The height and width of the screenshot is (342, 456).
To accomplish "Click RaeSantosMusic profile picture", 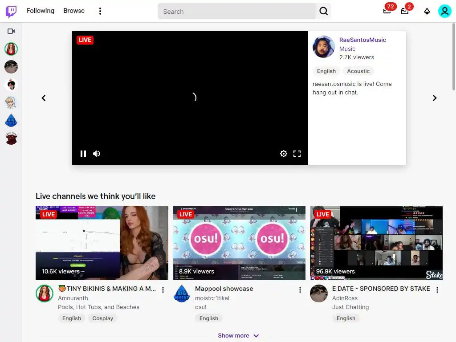I will pyautogui.click(x=323, y=47).
